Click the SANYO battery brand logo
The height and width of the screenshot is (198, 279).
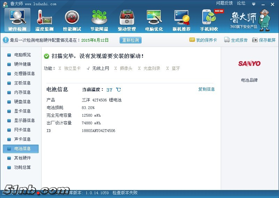pos(249,64)
